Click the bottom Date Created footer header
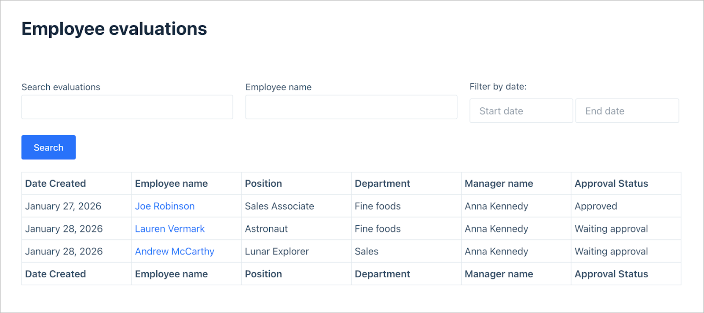The height and width of the screenshot is (313, 704). click(x=55, y=273)
